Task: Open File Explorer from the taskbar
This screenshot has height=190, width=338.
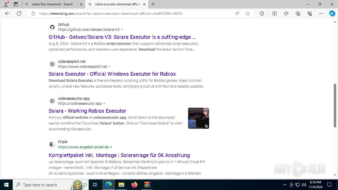Action: (121, 185)
